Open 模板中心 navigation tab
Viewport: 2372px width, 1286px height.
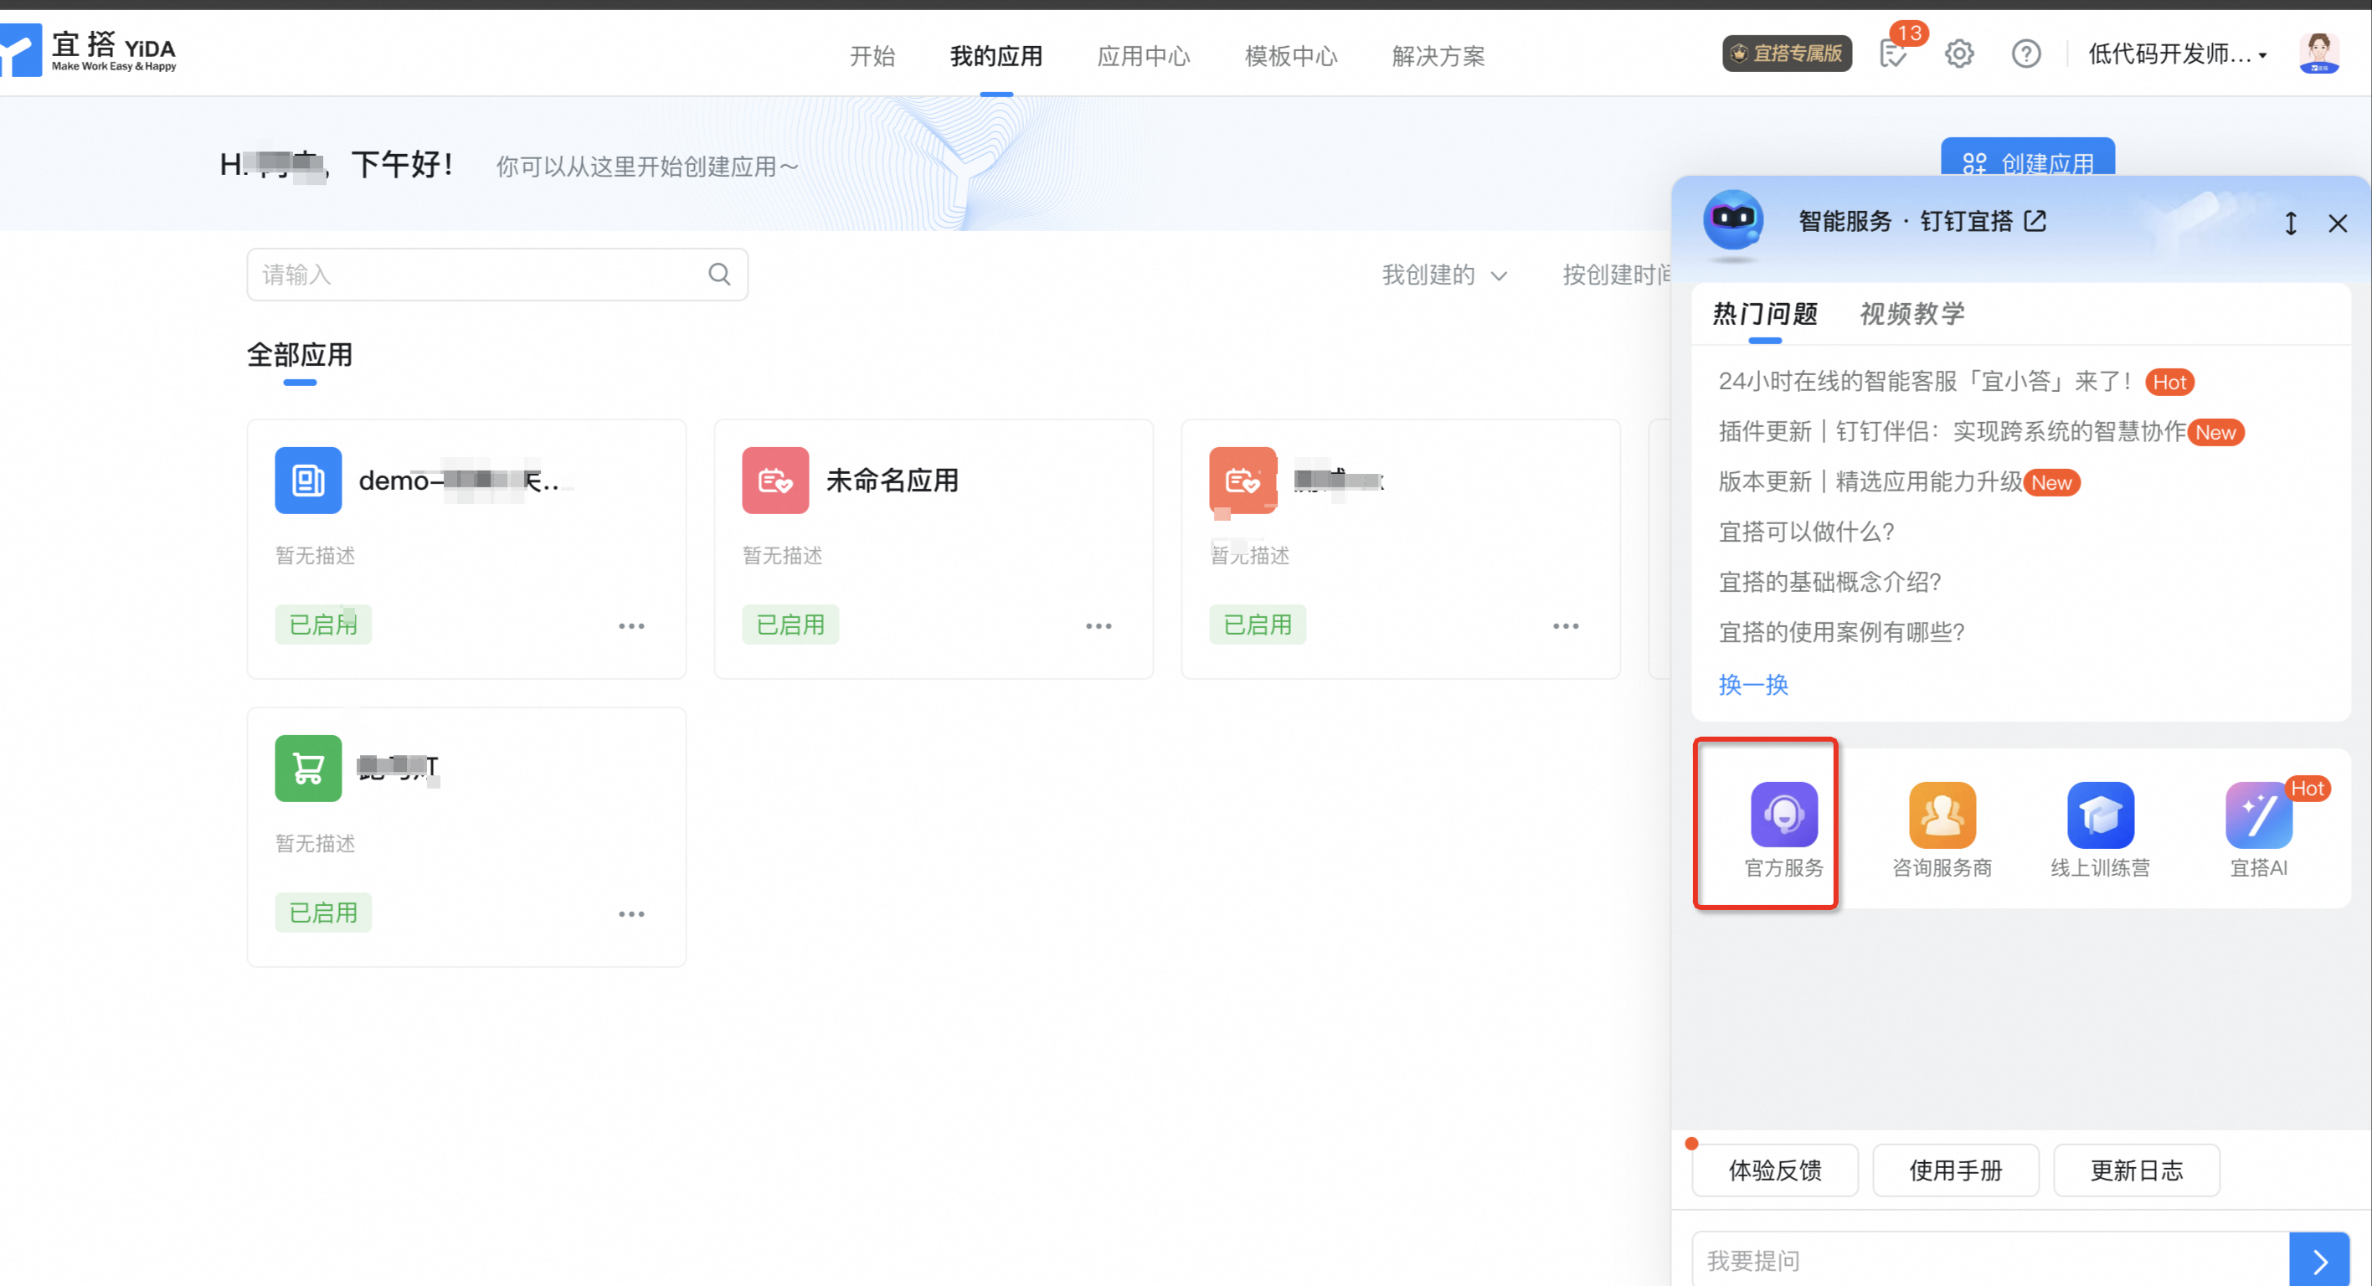(x=1291, y=56)
